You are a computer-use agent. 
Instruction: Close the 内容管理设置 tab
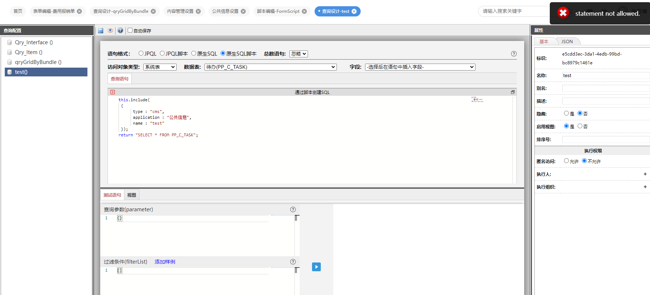point(198,11)
